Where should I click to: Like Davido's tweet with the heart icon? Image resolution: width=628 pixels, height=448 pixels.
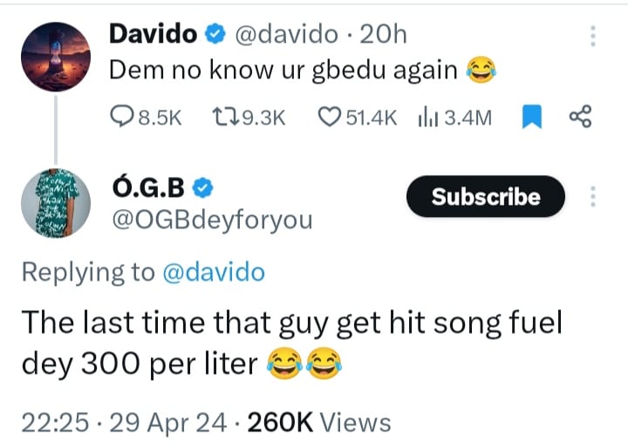(330, 117)
